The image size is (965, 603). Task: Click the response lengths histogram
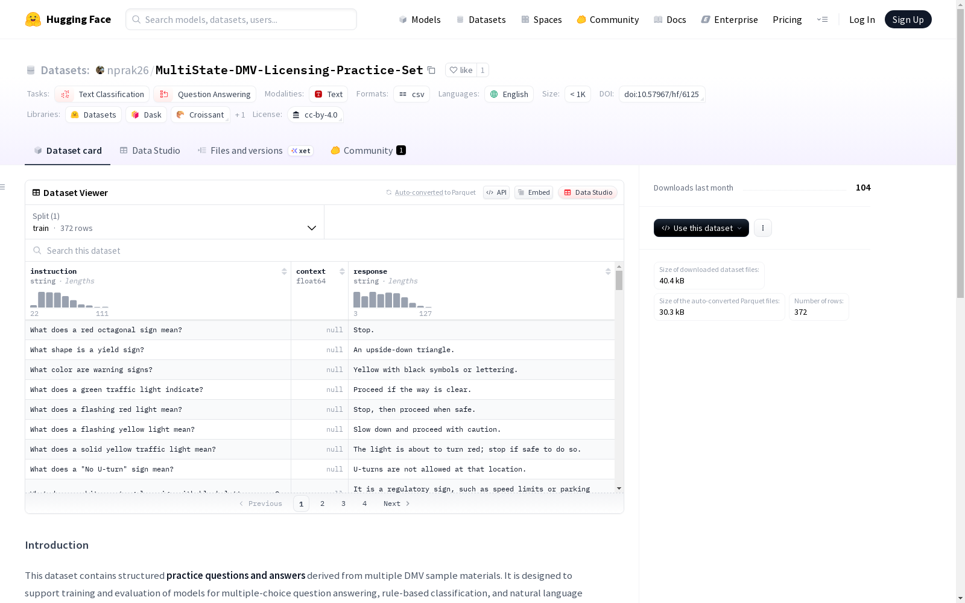click(393, 300)
